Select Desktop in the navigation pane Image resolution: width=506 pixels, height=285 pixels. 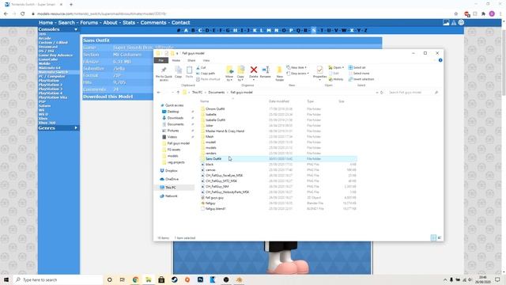point(173,112)
